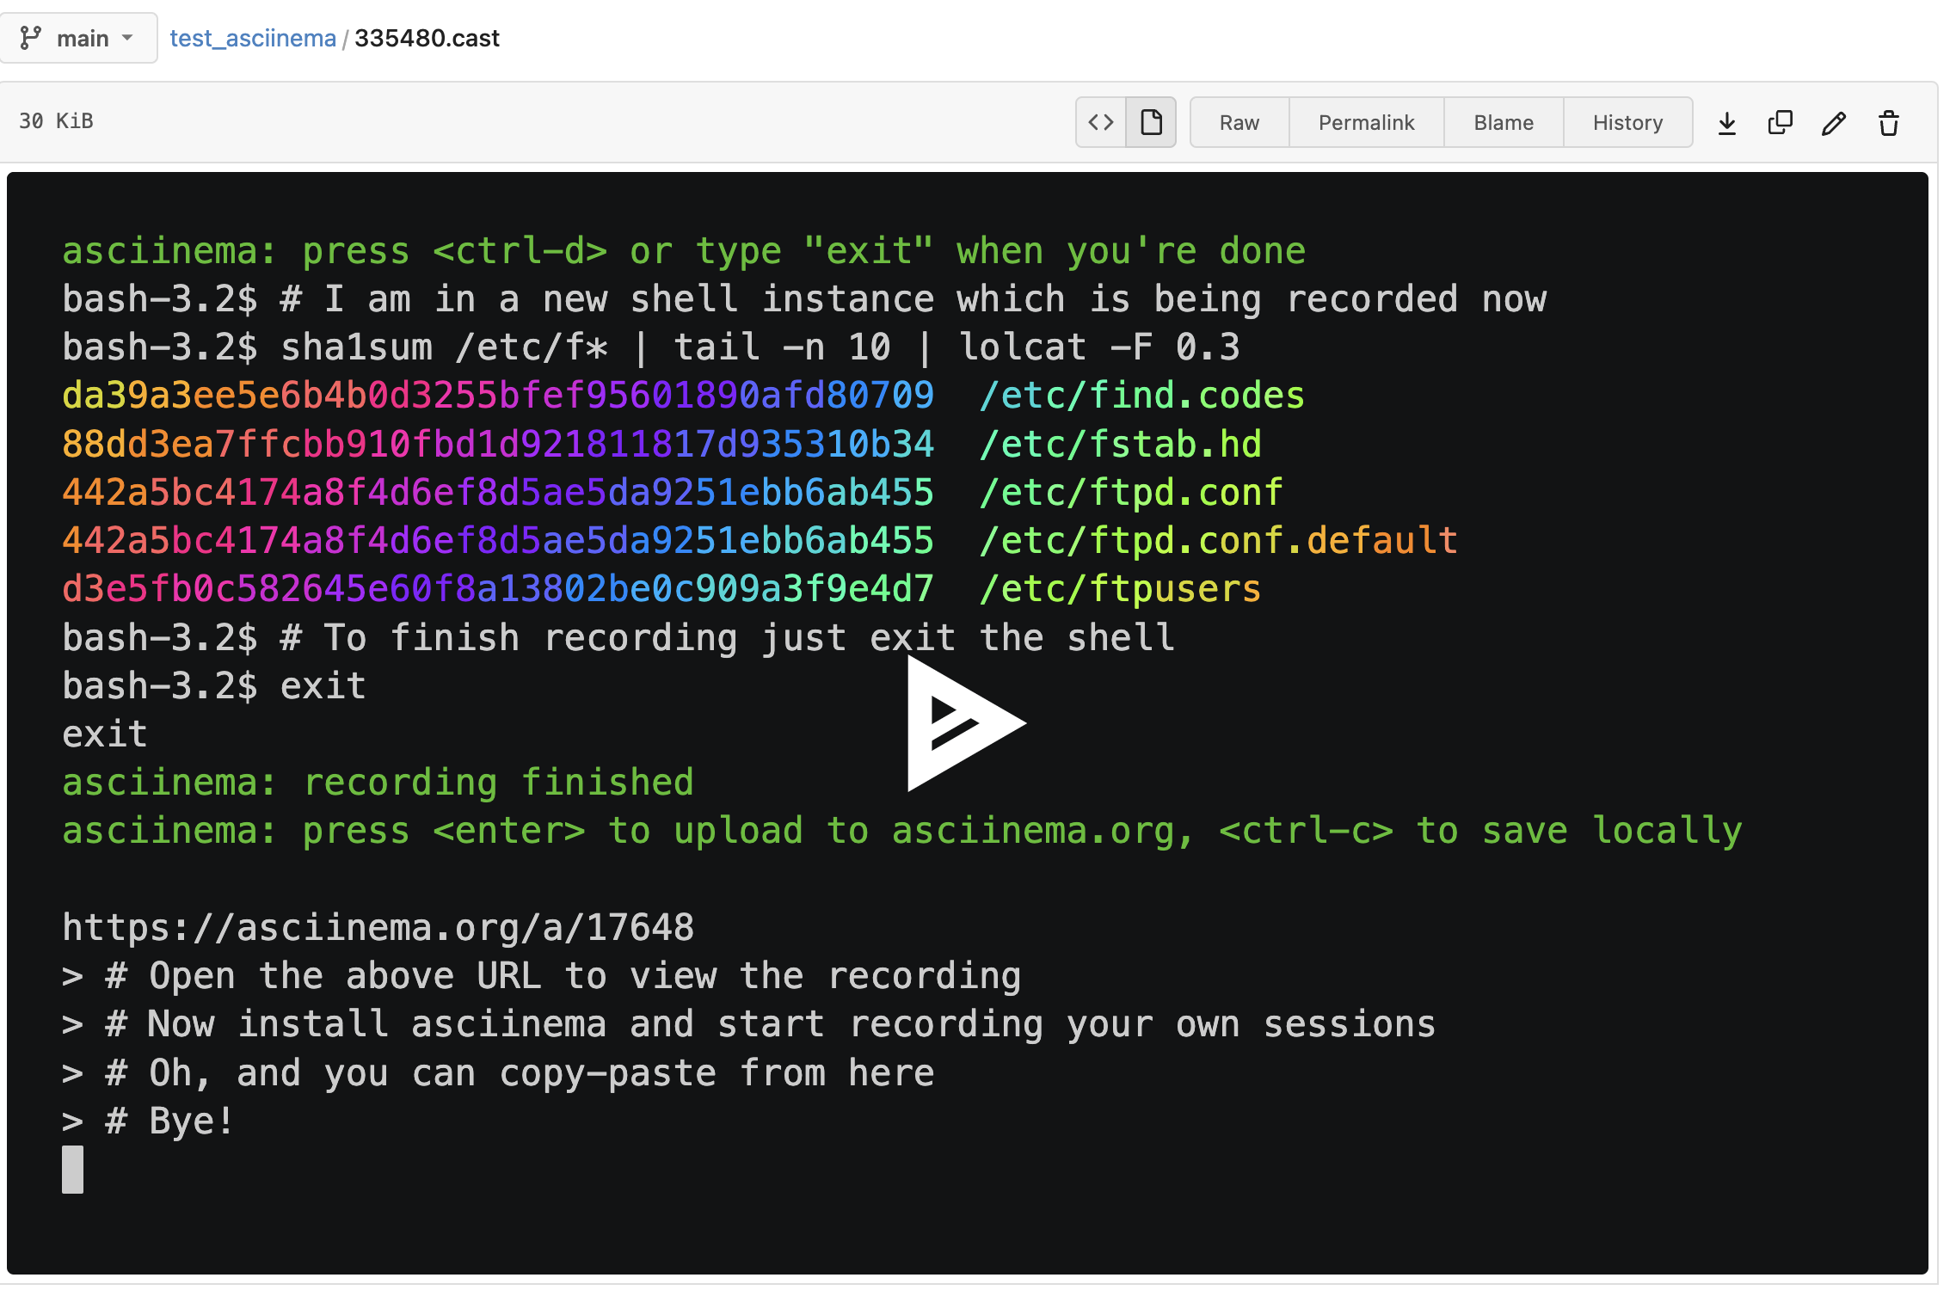This screenshot has height=1290, width=1956.
Task: Click the 'bash-3.2$ exit' command line
Action: point(214,686)
